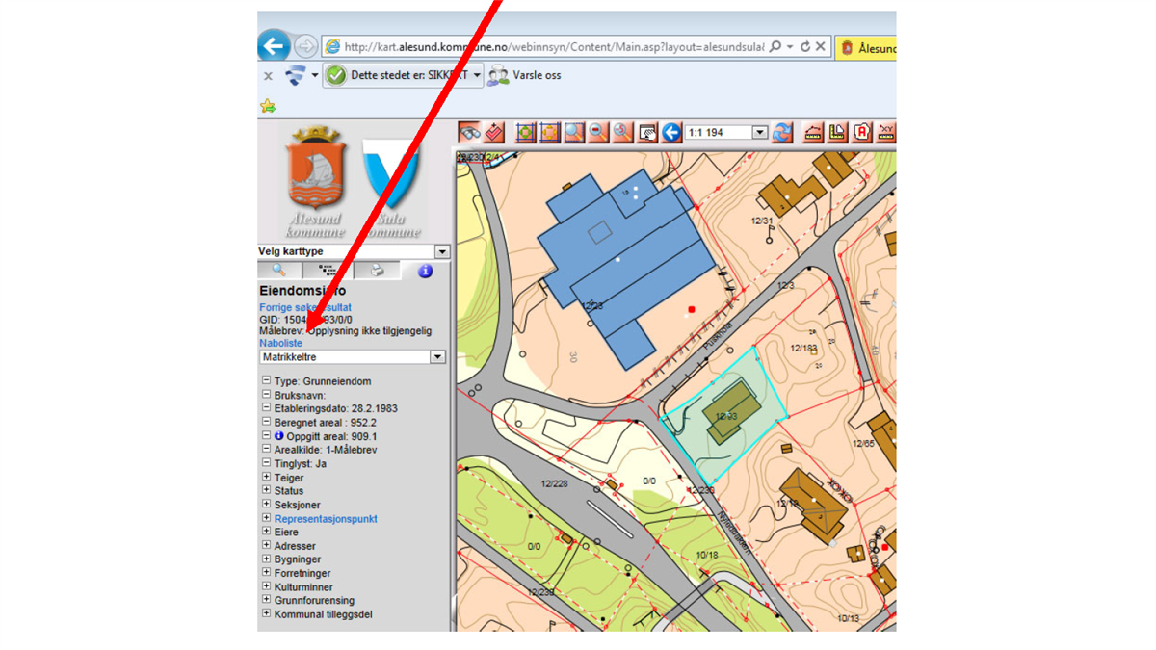Viewport: 1156px width, 650px height.
Task: Open the map scale 1:1 194 dropdown
Action: (x=759, y=132)
